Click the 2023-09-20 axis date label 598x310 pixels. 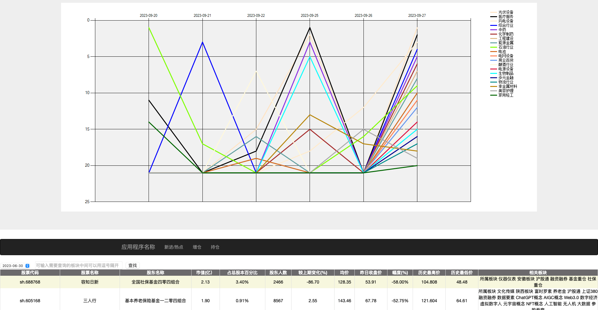click(149, 16)
